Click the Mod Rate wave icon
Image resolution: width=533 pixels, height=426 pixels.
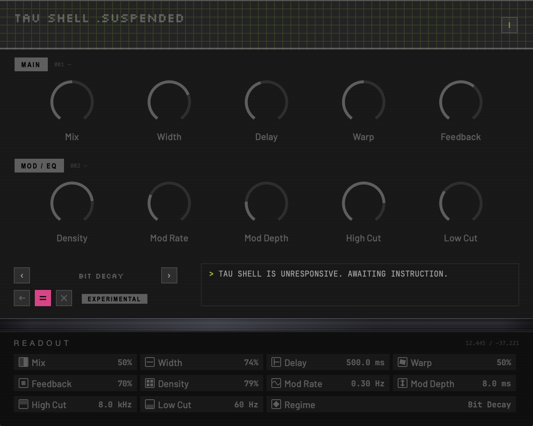(276, 383)
